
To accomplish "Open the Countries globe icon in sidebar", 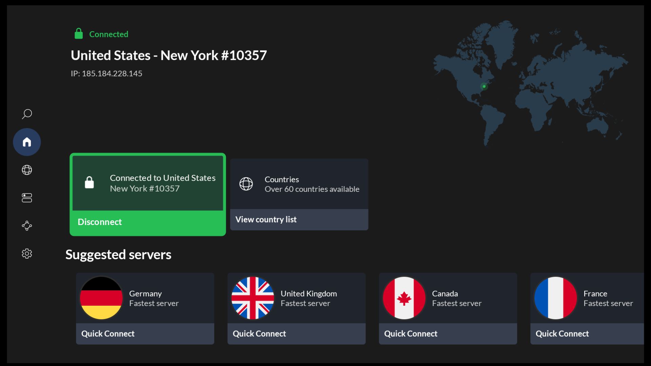I will (x=27, y=170).
